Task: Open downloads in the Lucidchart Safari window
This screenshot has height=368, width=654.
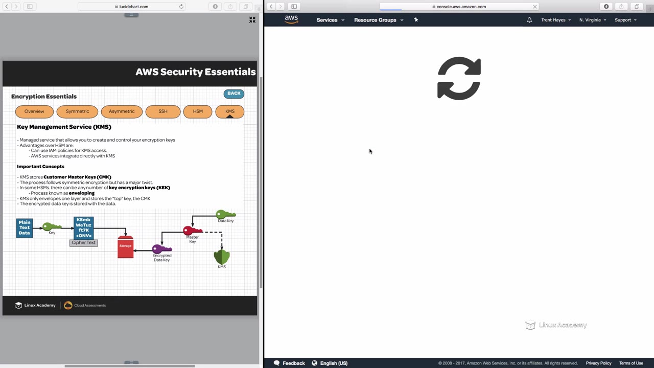Action: 215,7
